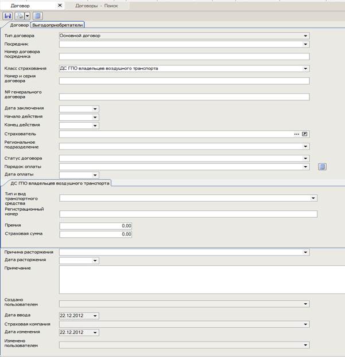Expand the Тип договора dropdown
This screenshot has width=345, height=357.
(x=306, y=36)
